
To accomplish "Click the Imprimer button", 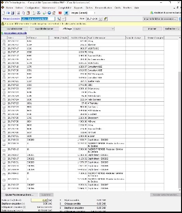I will (152, 29).
